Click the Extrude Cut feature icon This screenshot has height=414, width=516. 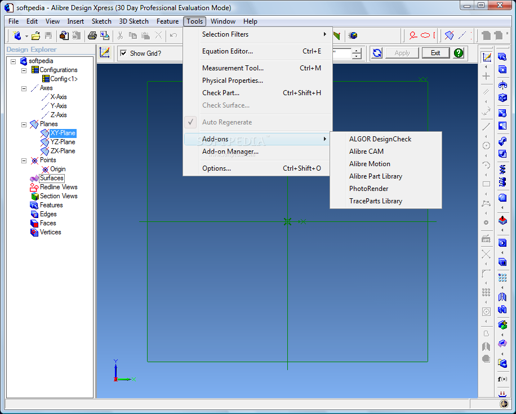click(x=502, y=69)
